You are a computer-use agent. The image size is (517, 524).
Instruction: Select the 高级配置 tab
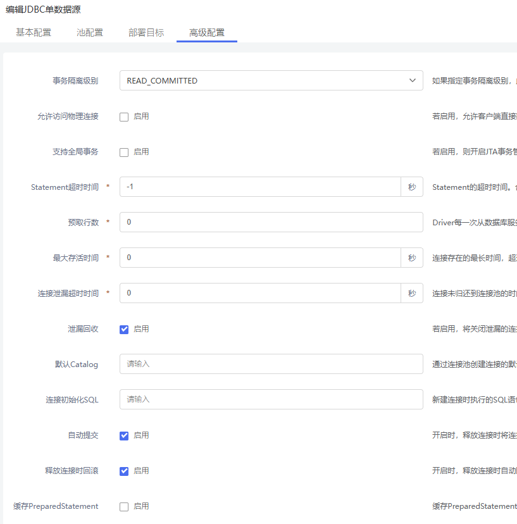(x=207, y=32)
